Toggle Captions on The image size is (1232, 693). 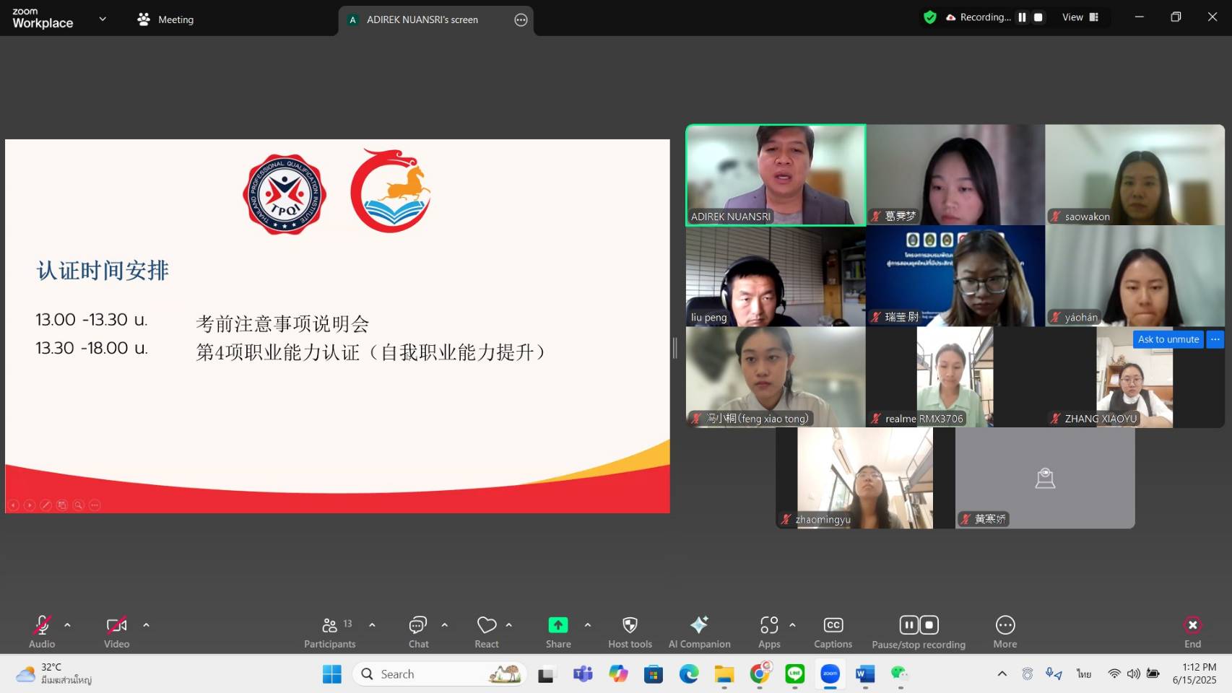point(833,632)
